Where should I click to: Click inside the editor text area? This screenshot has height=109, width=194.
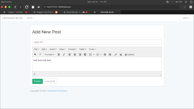click(97, 64)
